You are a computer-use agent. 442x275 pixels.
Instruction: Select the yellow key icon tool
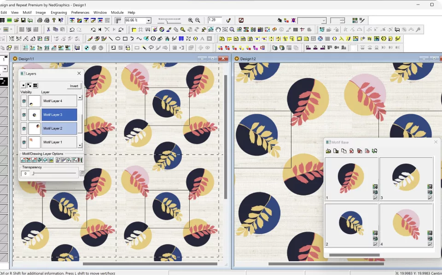(183, 29)
